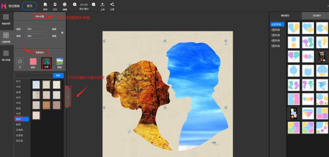Click the save (保存) icon in the top toolbar

[45, 4]
